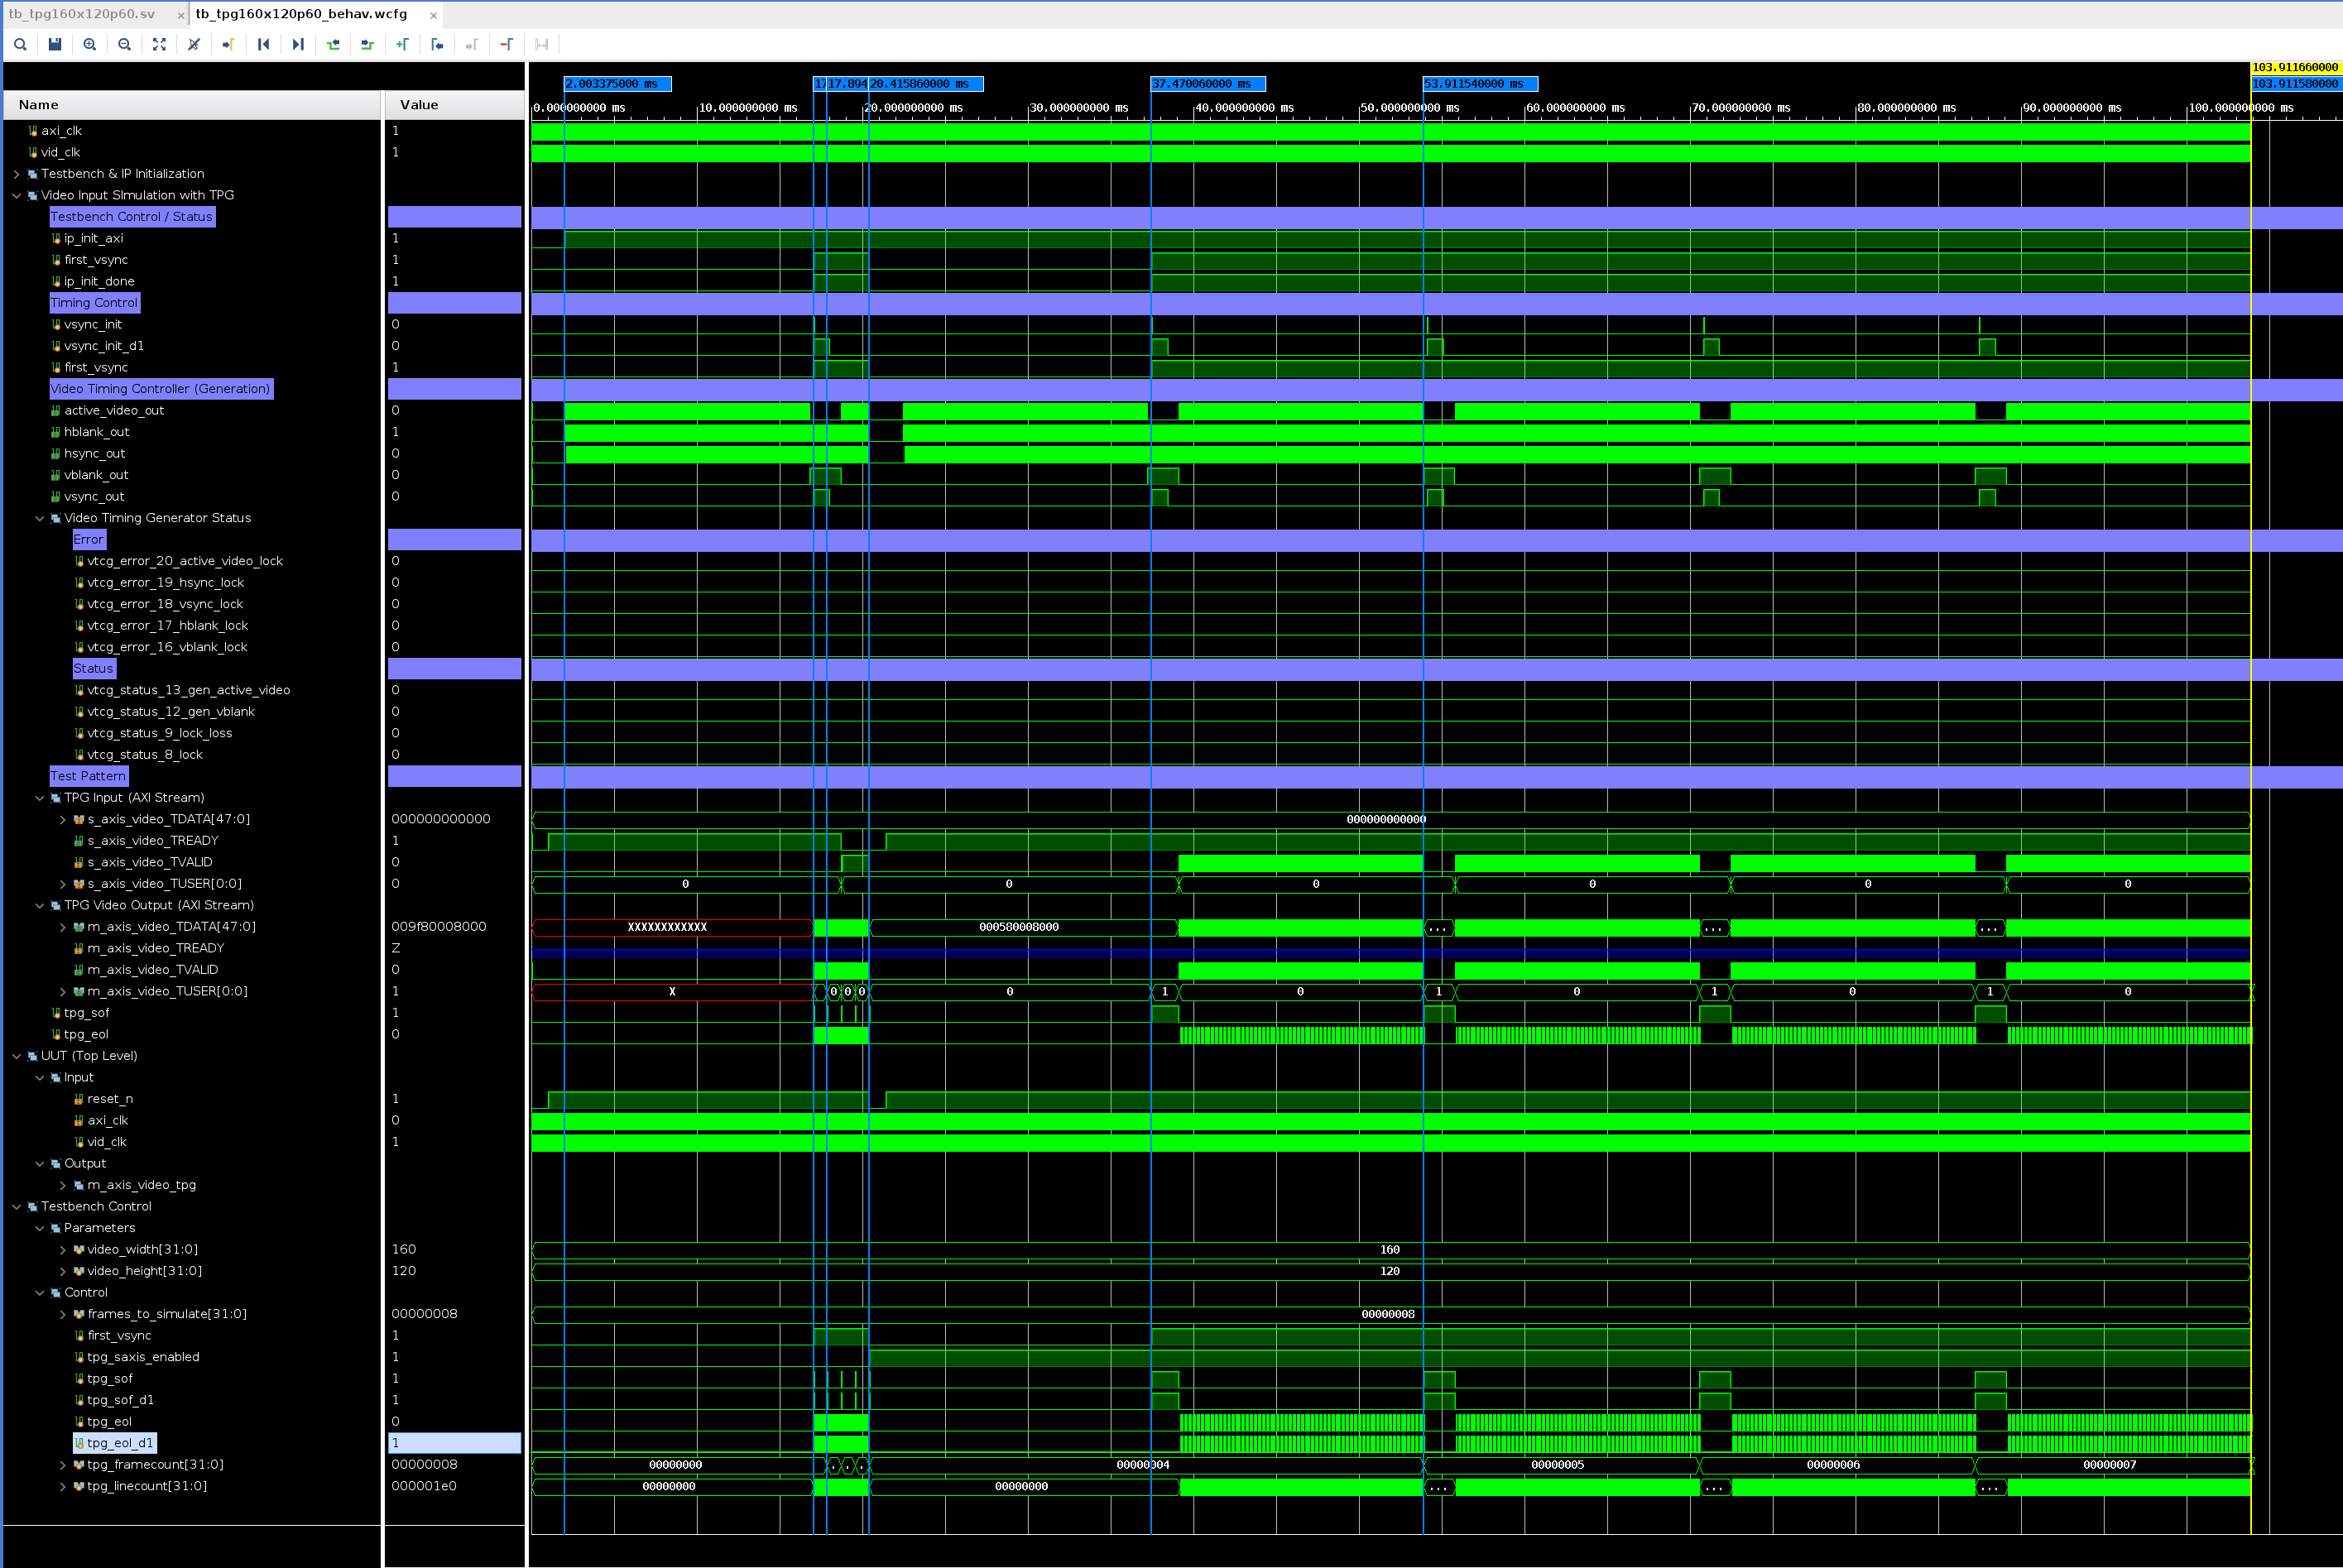Select the Error divider row

coord(89,540)
